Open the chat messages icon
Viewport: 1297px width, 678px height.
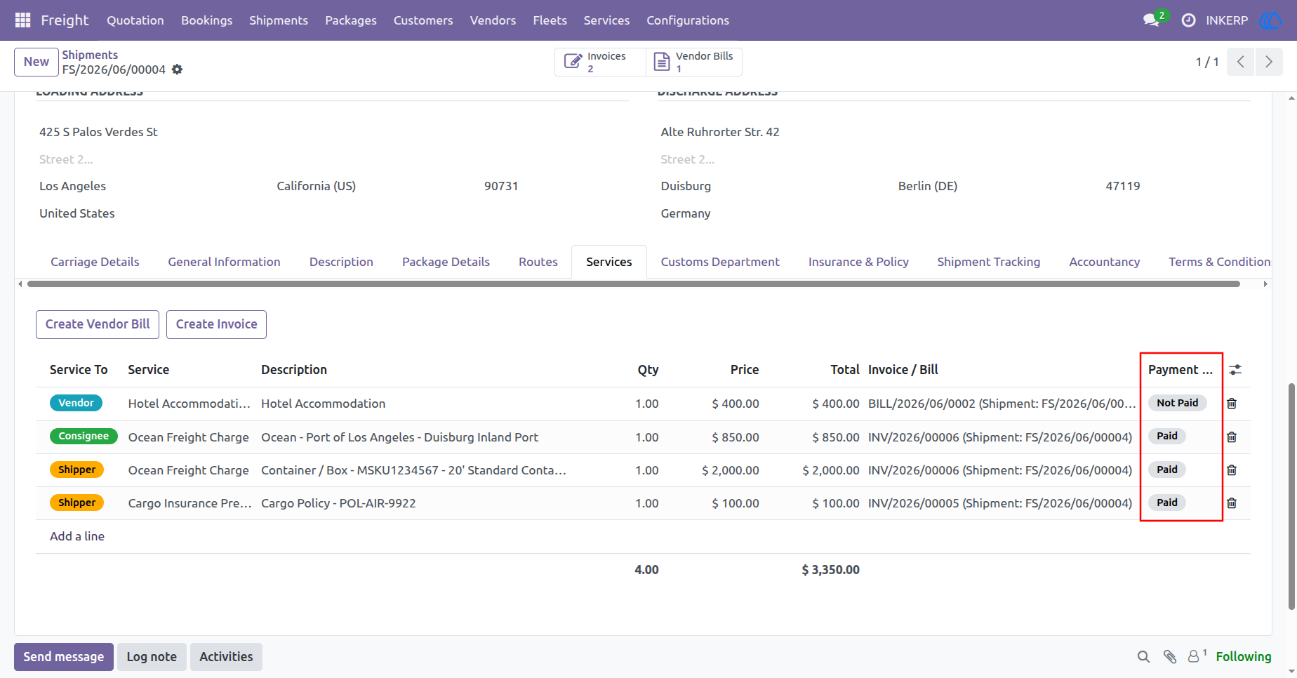pos(1151,20)
